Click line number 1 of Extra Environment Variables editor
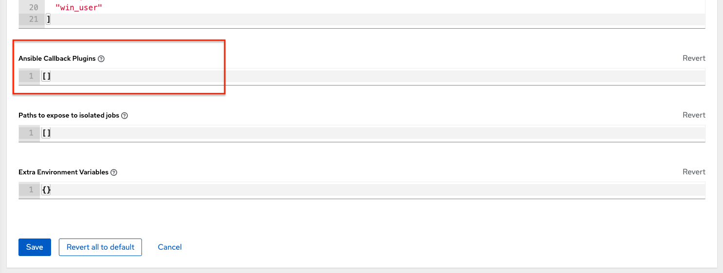This screenshot has width=723, height=273. pyautogui.click(x=31, y=190)
